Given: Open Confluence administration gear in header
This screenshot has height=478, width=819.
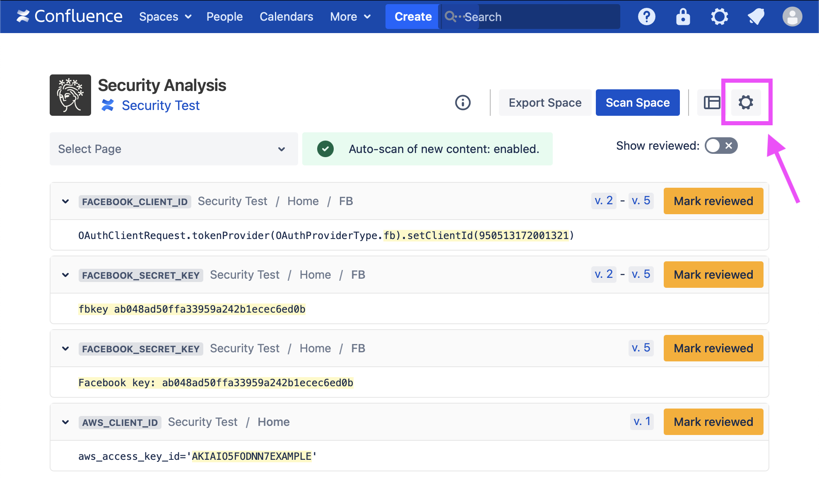Looking at the screenshot, I should (x=719, y=17).
